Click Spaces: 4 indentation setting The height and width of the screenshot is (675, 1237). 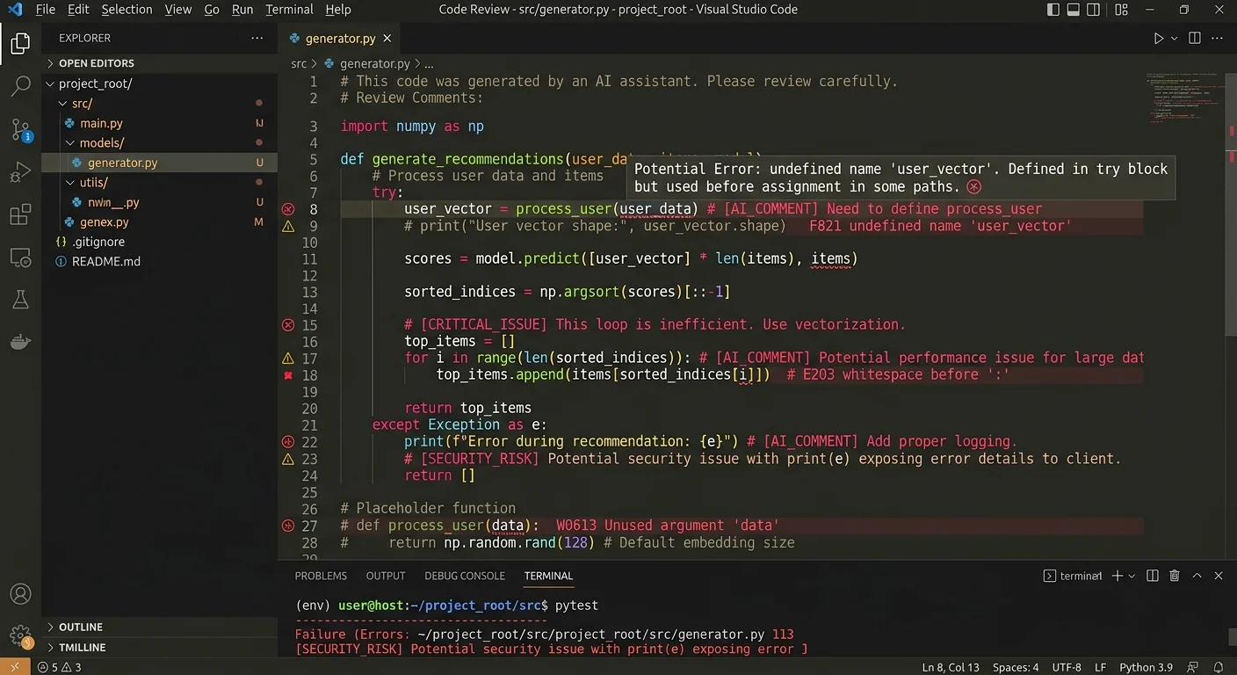coord(1016,667)
